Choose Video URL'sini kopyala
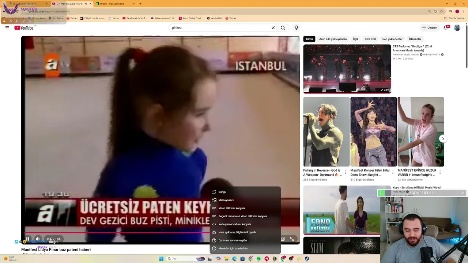Viewport: 468px width, 263px height. pos(245,208)
